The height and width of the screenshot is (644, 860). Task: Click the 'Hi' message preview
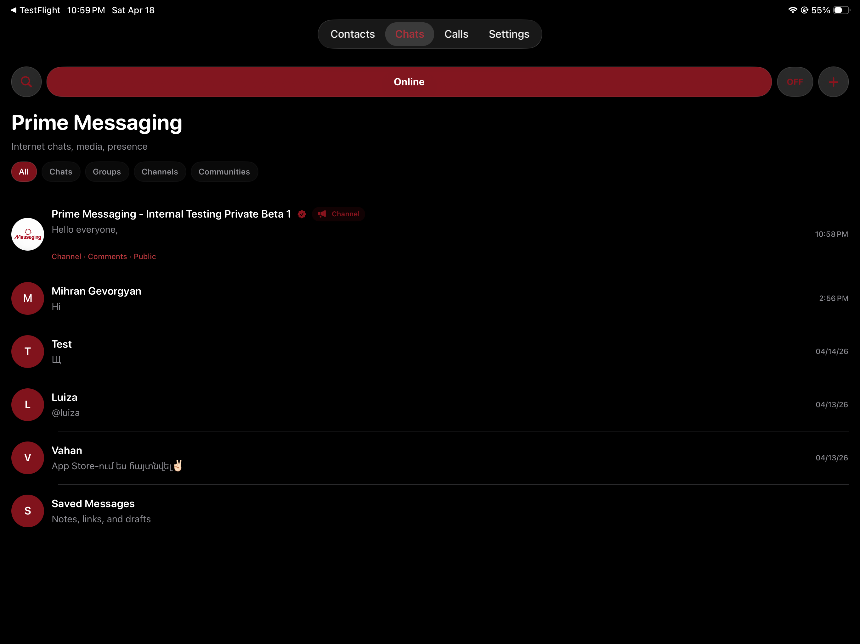[x=56, y=307]
